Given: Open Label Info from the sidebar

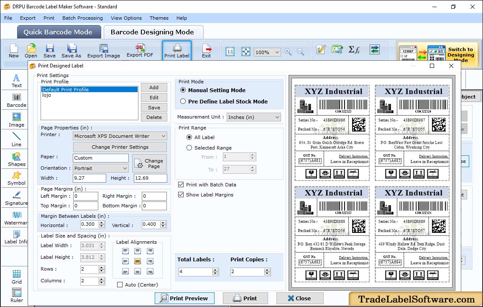Looking at the screenshot, I should click(16, 237).
